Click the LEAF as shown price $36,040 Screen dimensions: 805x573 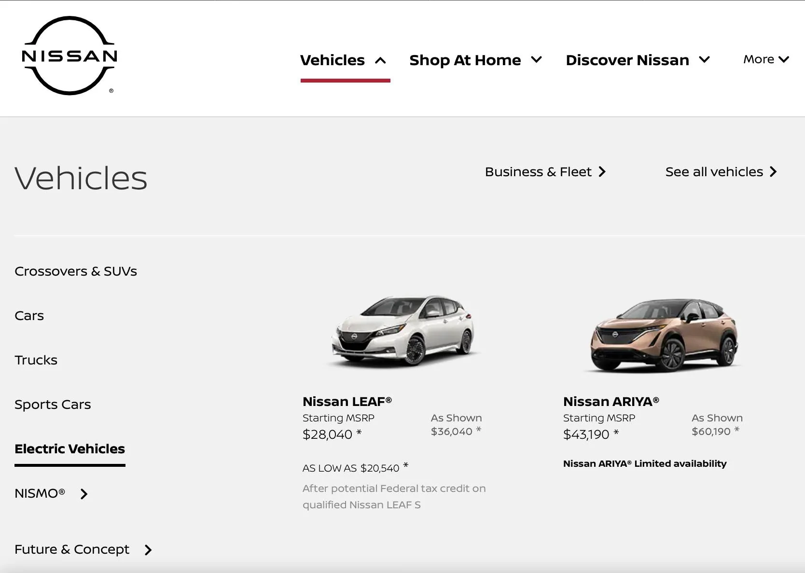tap(451, 432)
